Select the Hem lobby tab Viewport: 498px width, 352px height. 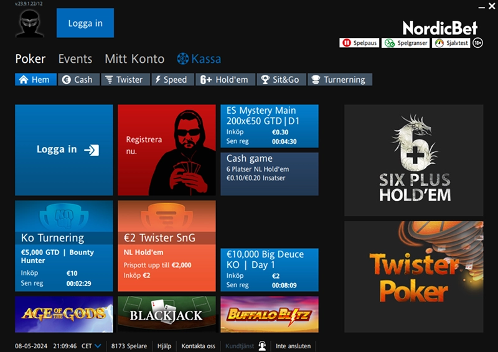pos(35,80)
